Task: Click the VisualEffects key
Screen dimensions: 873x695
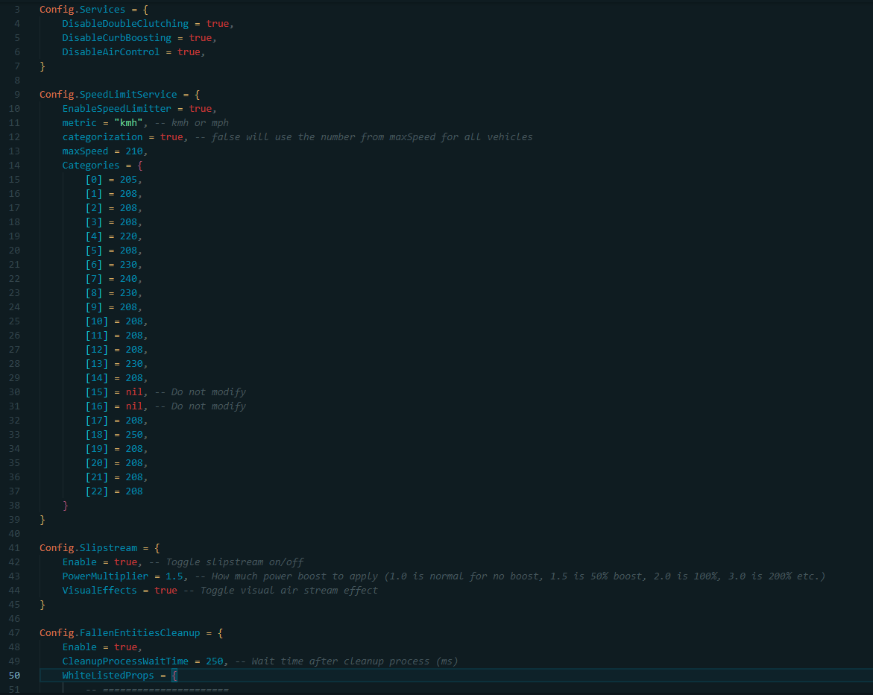Action: click(99, 591)
